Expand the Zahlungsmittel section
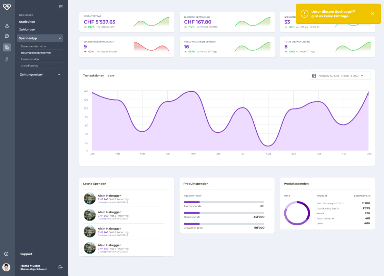The image size is (384, 276). [41, 74]
